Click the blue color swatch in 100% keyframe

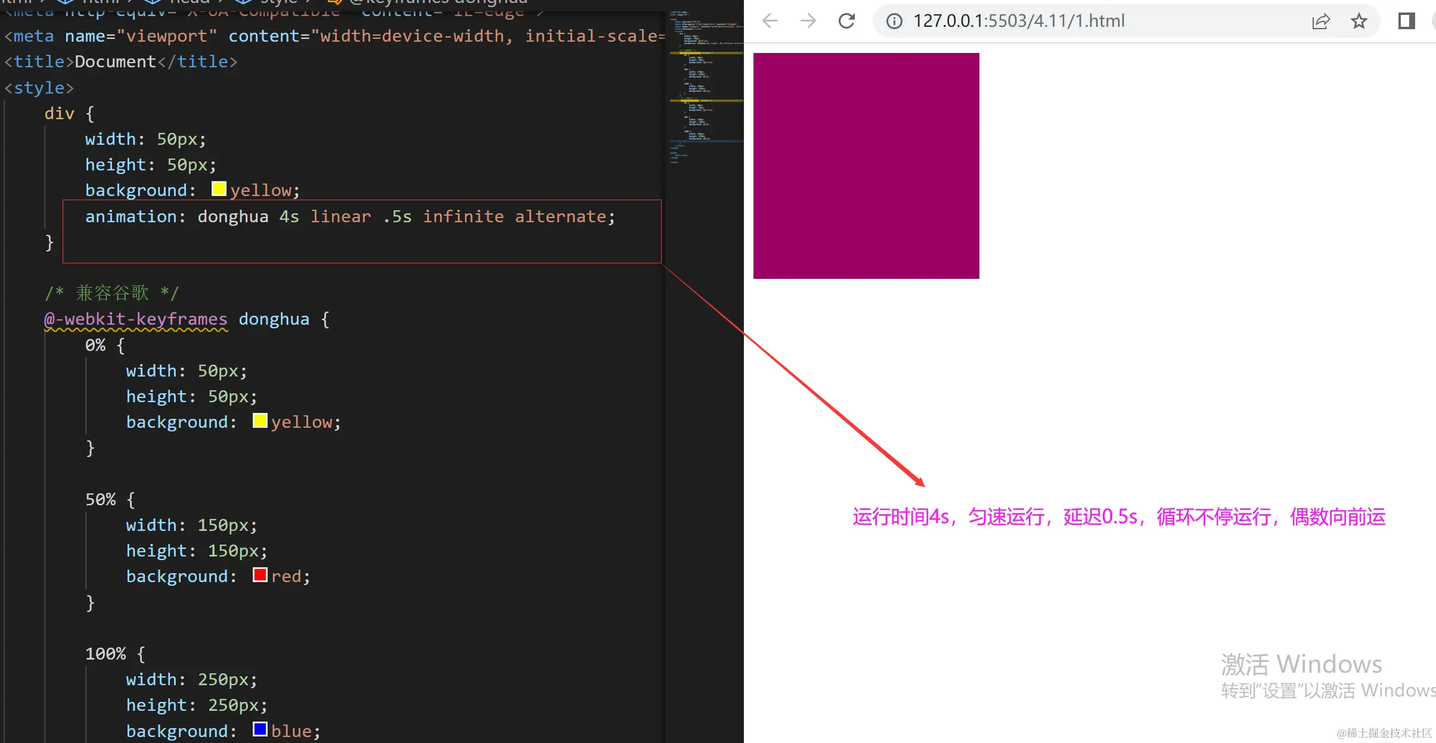[260, 730]
